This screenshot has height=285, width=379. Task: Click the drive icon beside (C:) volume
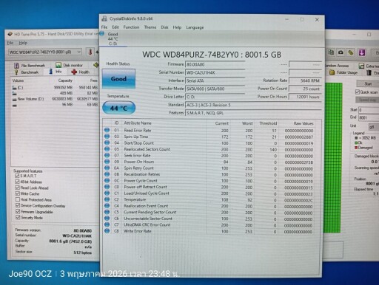(14, 87)
